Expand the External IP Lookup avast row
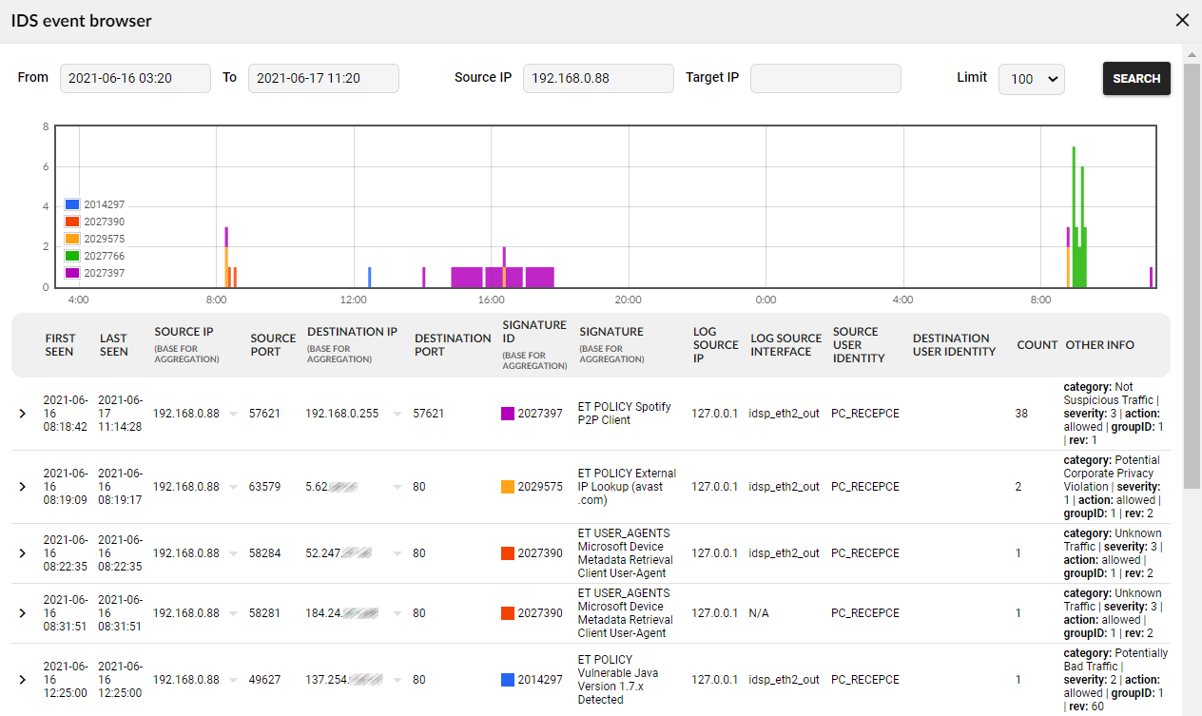Screen dimensions: 1202x716 pyautogui.click(x=23, y=487)
